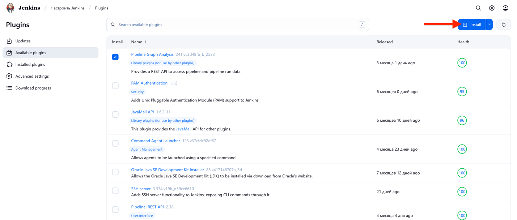Click health score 96 badge for JavaMail API
Image resolution: width=517 pixels, height=220 pixels.
pos(462,120)
